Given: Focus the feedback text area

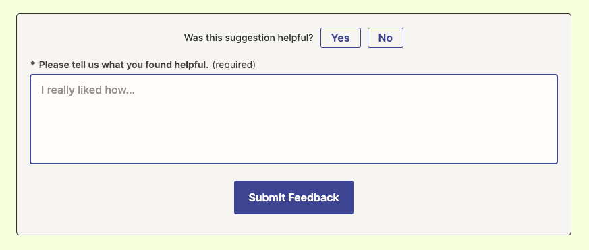Looking at the screenshot, I should tap(293, 119).
